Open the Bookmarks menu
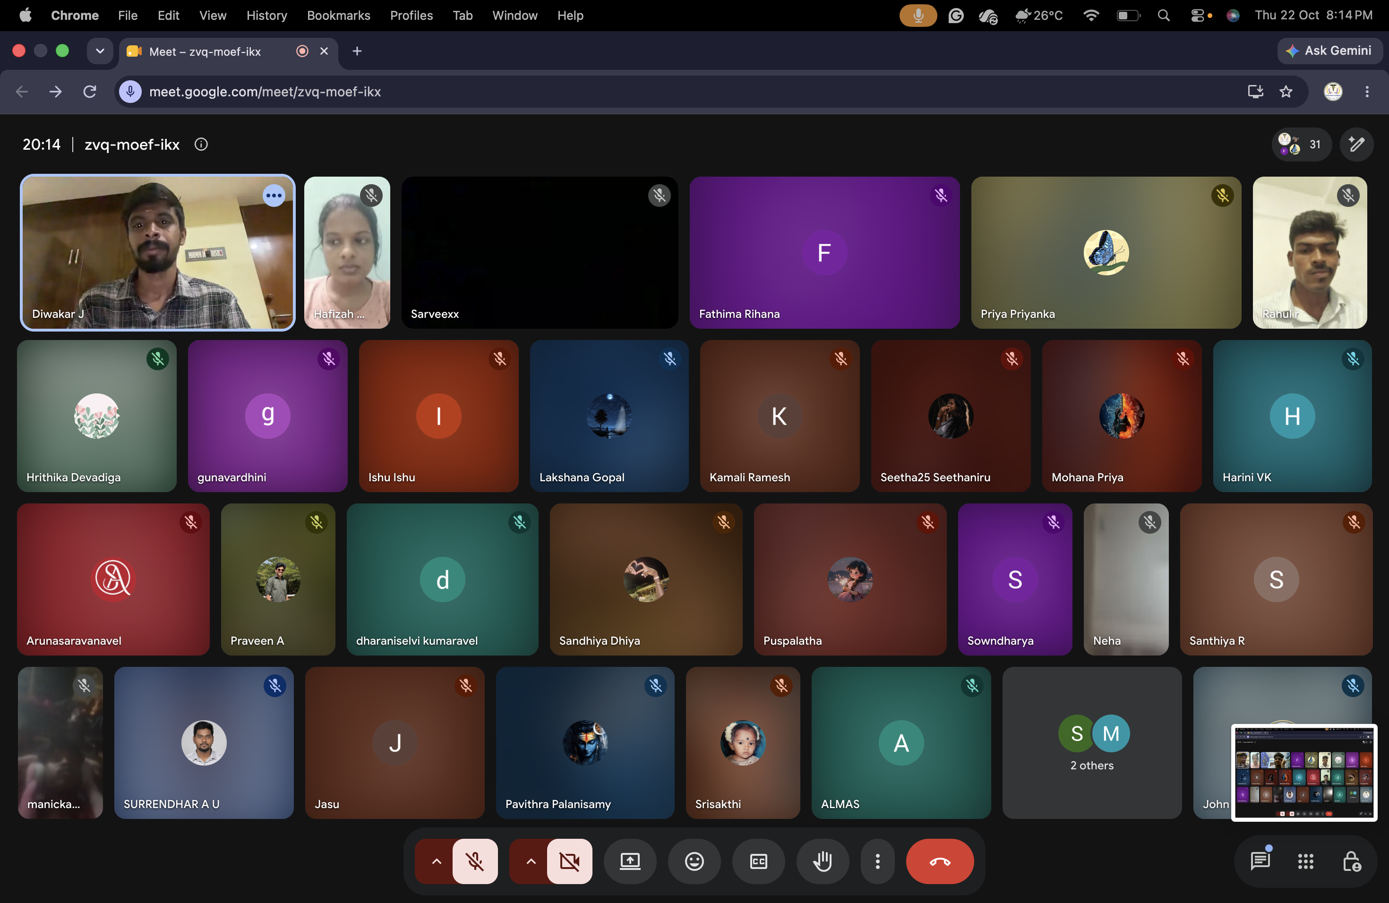Viewport: 1389px width, 903px height. tap(338, 15)
